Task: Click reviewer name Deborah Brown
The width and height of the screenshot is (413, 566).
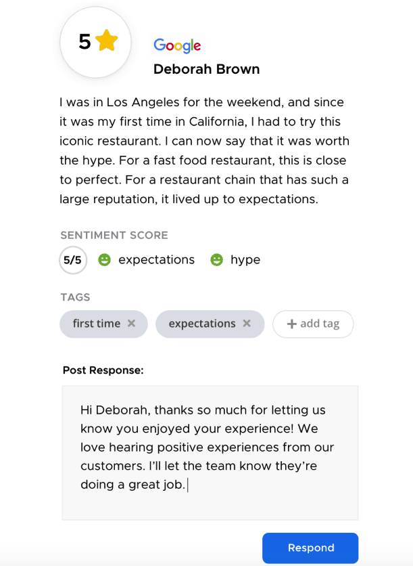Action: pyautogui.click(x=206, y=69)
